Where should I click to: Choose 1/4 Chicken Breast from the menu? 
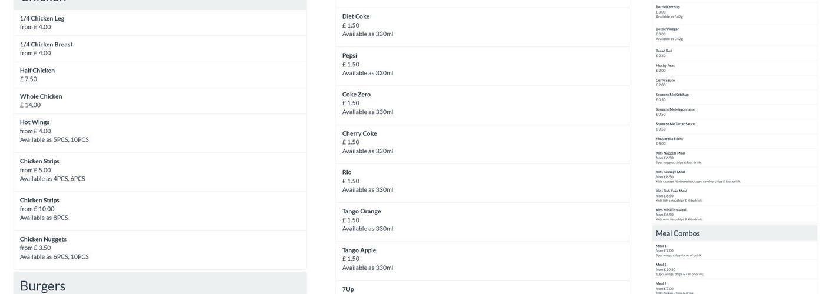(47, 44)
